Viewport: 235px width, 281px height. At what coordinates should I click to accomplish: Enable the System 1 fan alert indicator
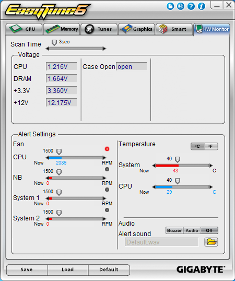pos(107,190)
